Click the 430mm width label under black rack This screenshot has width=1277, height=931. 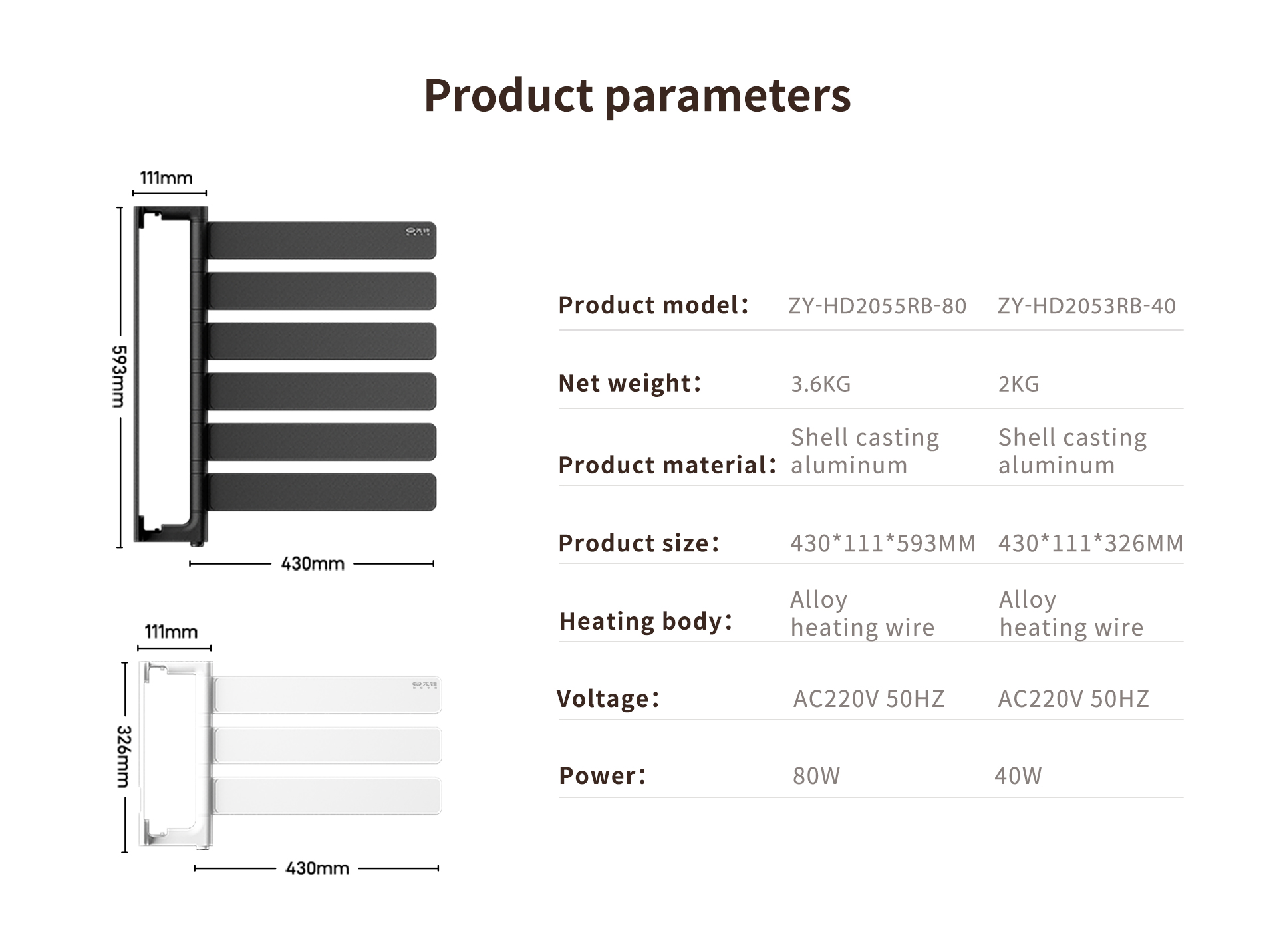[313, 564]
